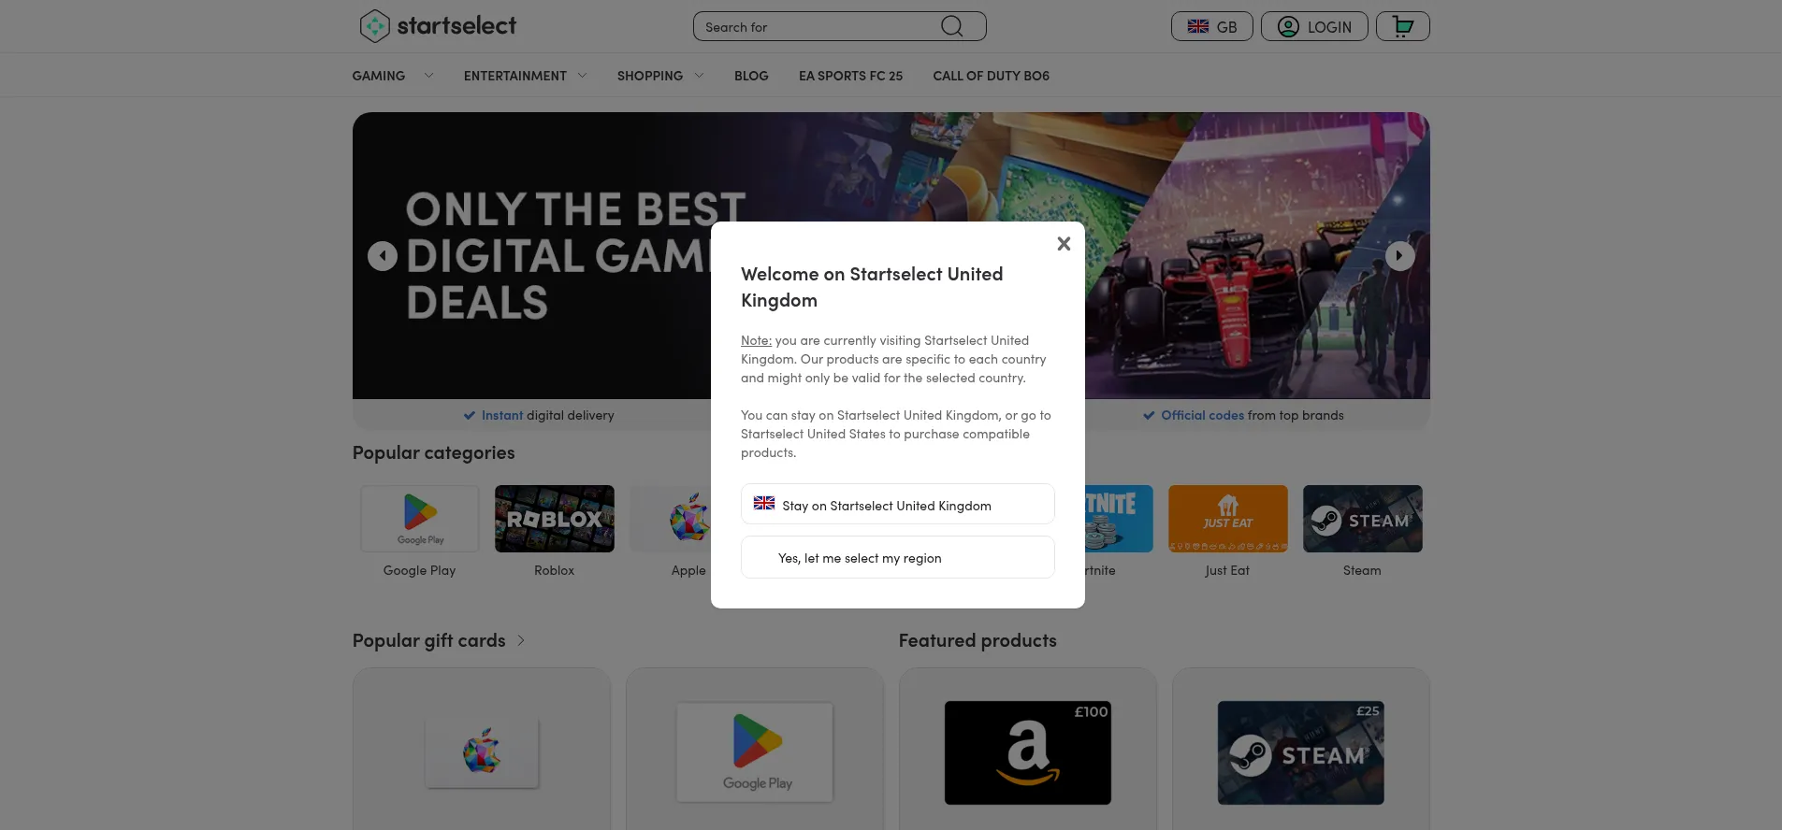
Task: Show previous banner slide
Action: (x=382, y=256)
